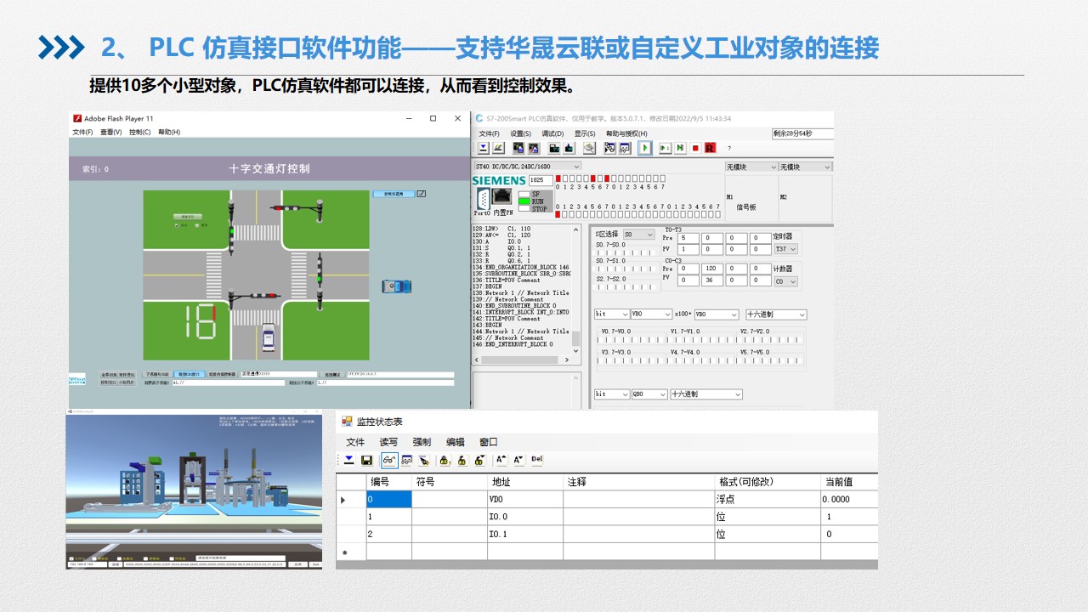Image resolution: width=1088 pixels, height=612 pixels.
Task: Click the green Run play icon in PLC toolbar
Action: pyautogui.click(x=645, y=148)
